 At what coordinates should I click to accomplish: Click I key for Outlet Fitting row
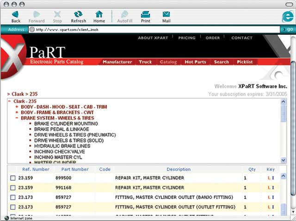[x=273, y=207]
